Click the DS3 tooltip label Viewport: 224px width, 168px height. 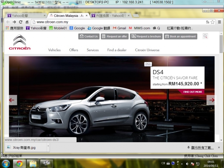click(x=148, y=64)
